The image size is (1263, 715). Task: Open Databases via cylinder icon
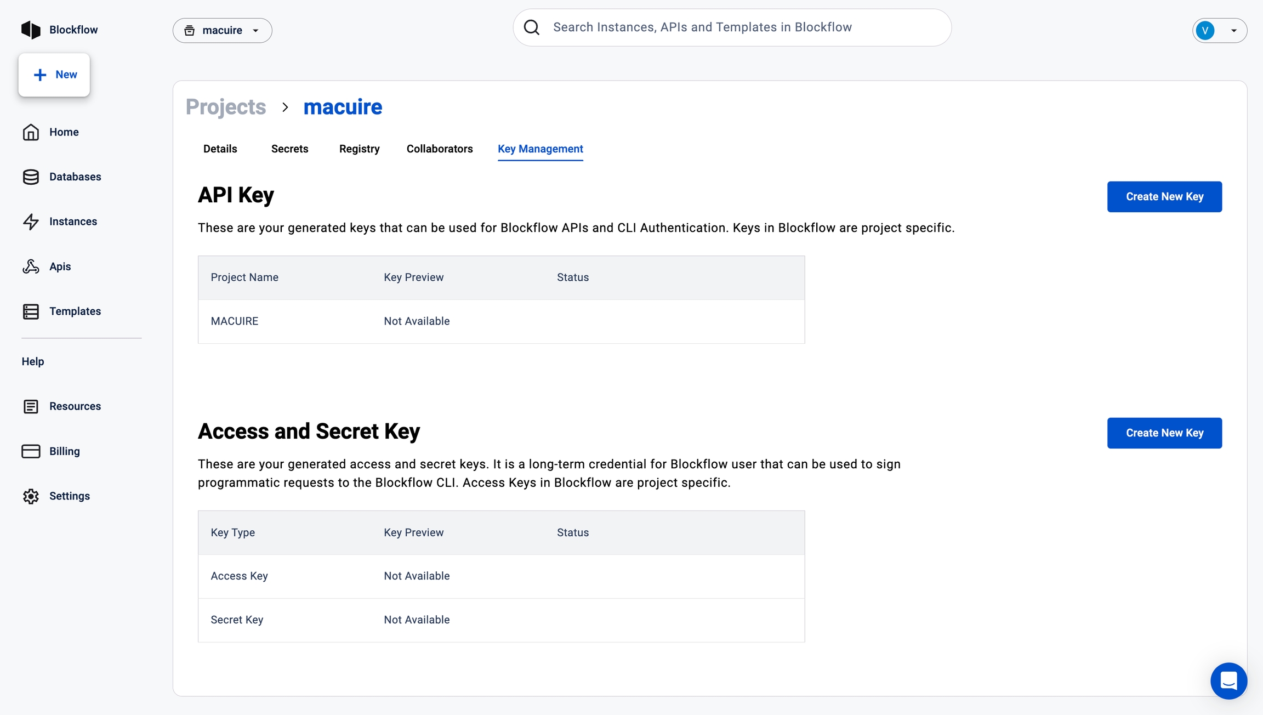click(31, 177)
